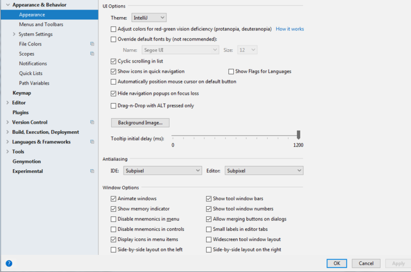This screenshot has width=411, height=272.
Task: Click the project-level icon beside Experimental
Action: (92, 171)
